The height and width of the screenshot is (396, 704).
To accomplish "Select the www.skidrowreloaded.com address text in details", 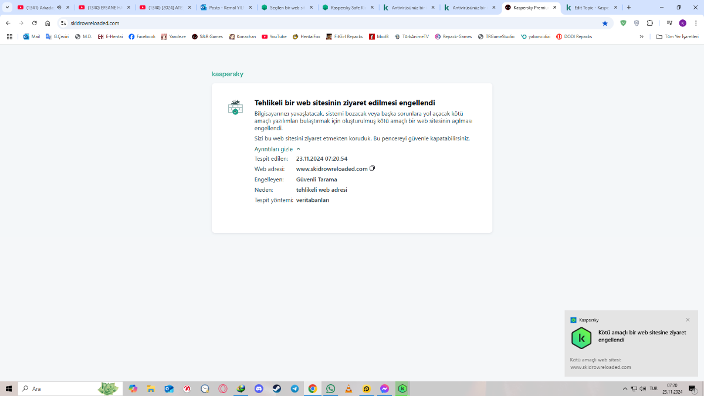I will coord(331,169).
